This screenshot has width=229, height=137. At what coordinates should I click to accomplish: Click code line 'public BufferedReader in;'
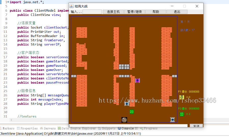pyautogui.click(x=41, y=36)
